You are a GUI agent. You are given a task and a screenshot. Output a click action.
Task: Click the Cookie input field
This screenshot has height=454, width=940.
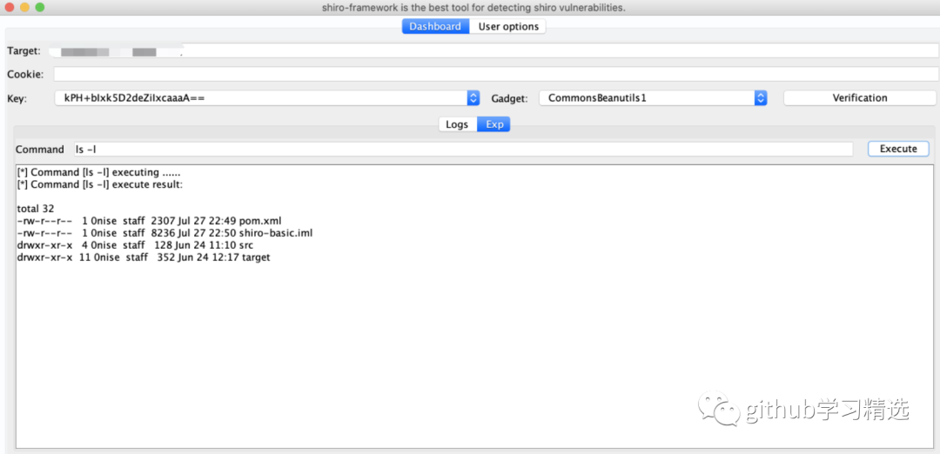494,74
